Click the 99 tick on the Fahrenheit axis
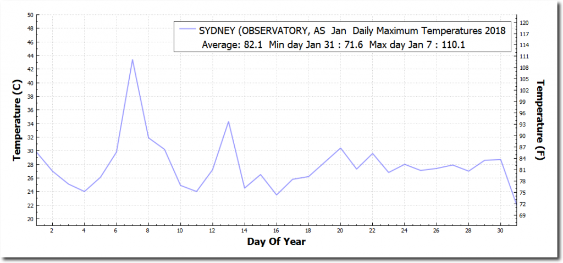This screenshot has height=263, width=563. (523, 102)
